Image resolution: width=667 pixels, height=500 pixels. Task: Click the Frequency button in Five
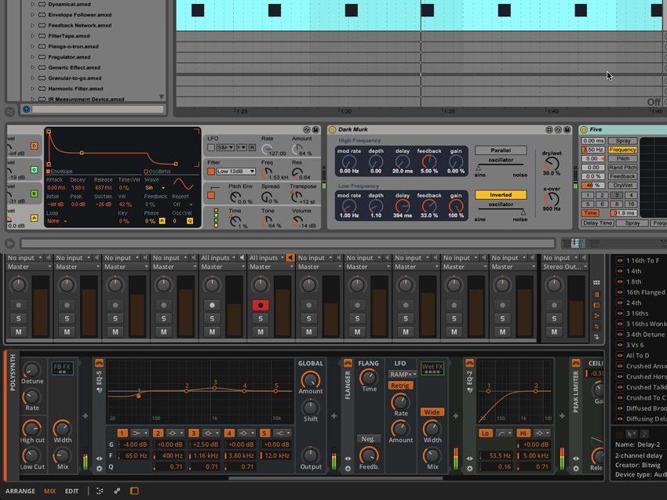622,150
